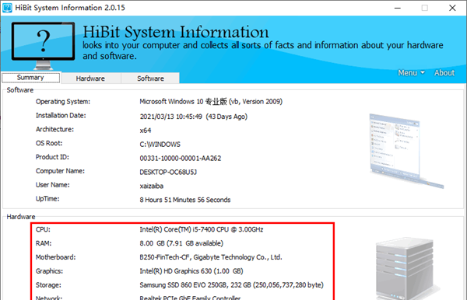Switch to the Summary tab
This screenshot has width=467, height=300.
[x=30, y=78]
